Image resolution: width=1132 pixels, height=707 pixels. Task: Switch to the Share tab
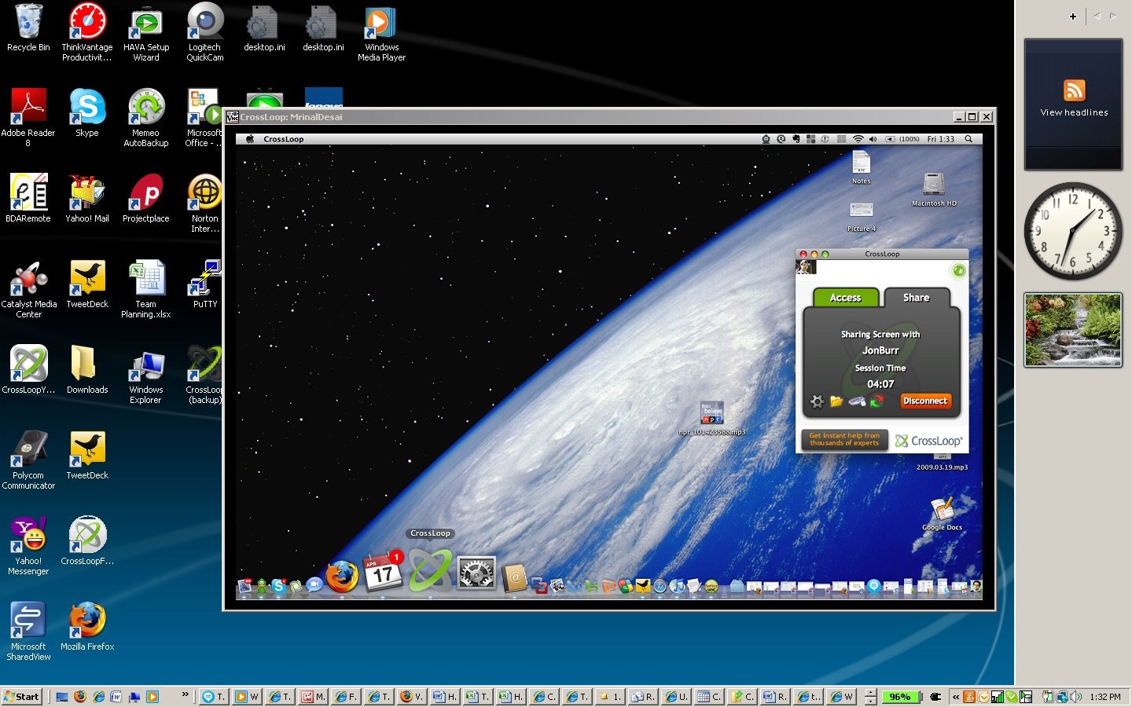[x=916, y=298]
